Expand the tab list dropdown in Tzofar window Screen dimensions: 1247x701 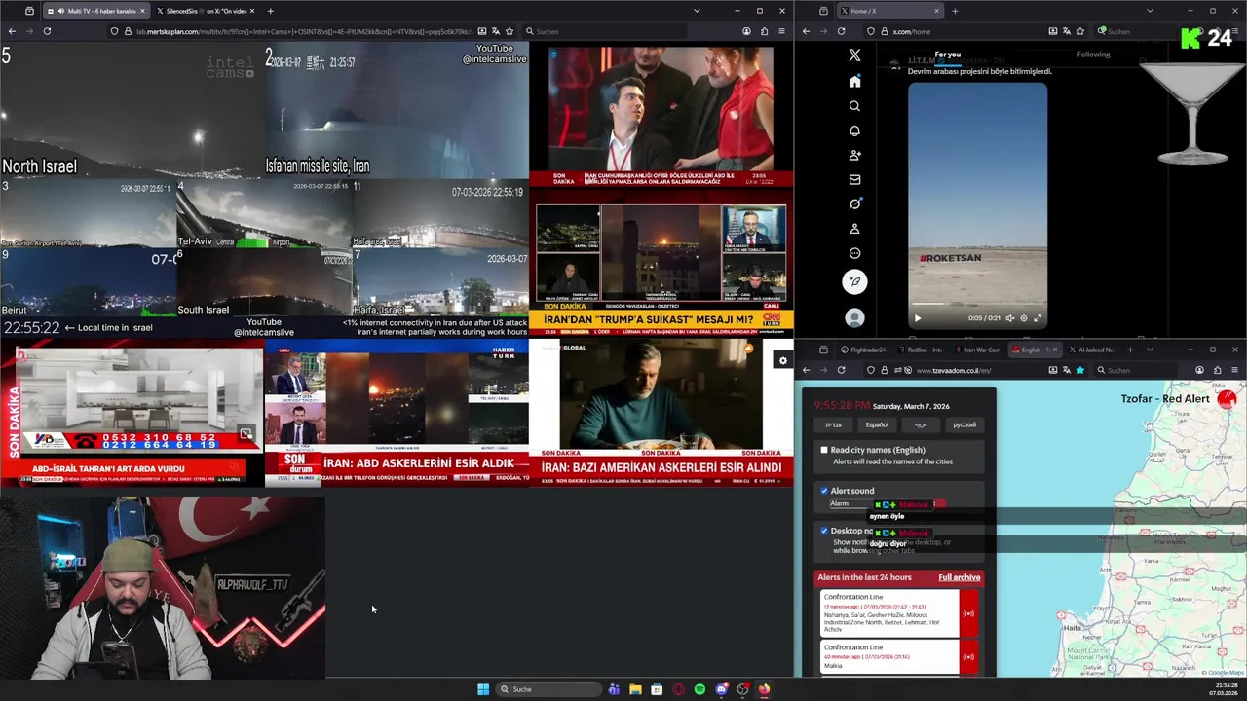1150,350
